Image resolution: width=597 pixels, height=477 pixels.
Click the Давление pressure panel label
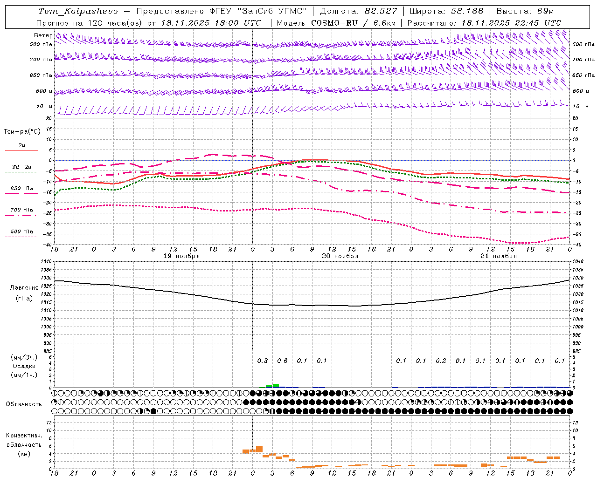tap(24, 288)
